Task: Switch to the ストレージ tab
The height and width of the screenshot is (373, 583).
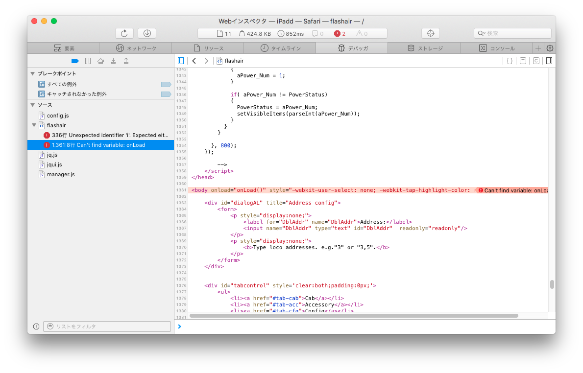Action: [424, 48]
